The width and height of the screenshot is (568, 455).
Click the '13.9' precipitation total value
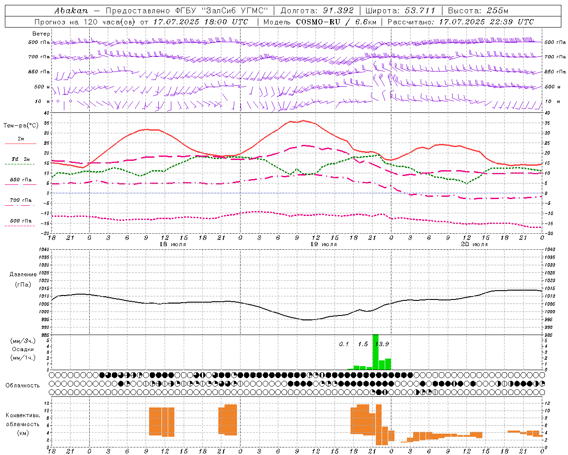coord(382,344)
